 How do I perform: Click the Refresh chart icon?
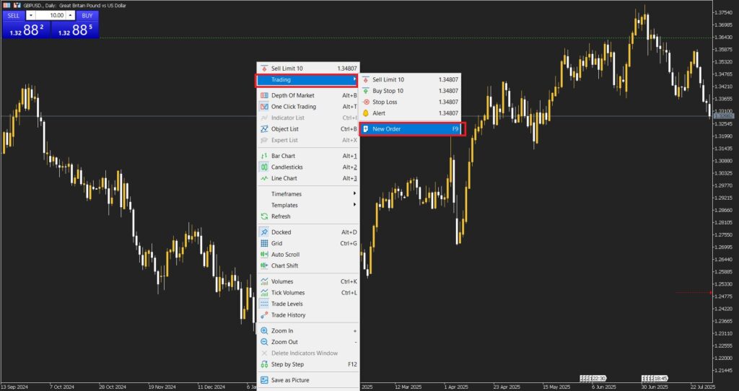pyautogui.click(x=264, y=216)
